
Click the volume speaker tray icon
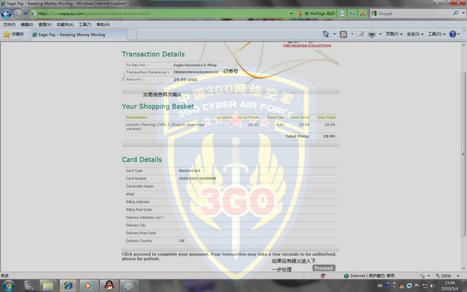[x=433, y=286]
